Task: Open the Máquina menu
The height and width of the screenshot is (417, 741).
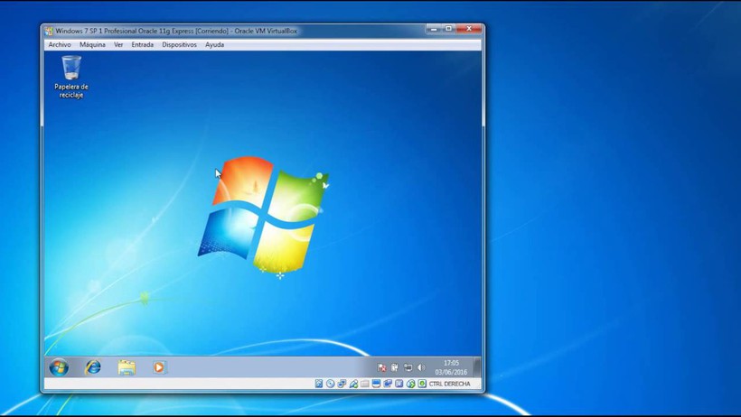Action: [92, 44]
